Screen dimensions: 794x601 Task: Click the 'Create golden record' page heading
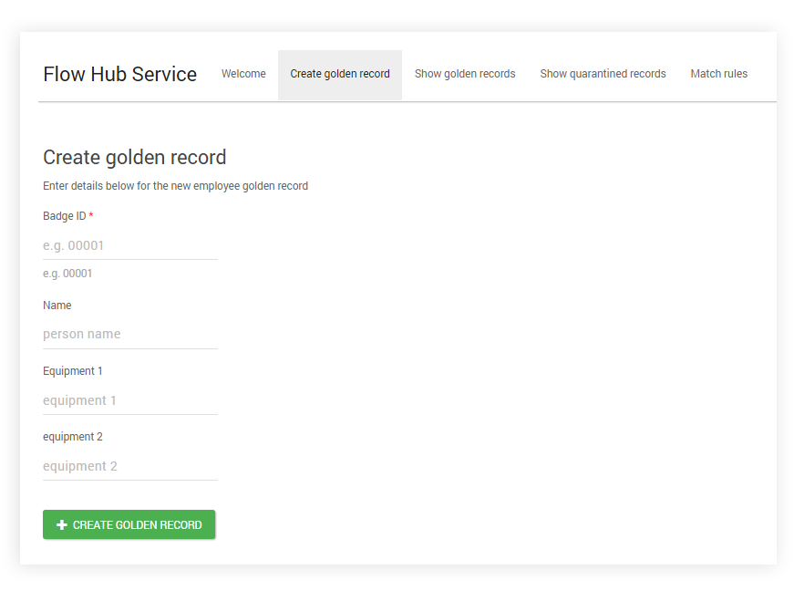pos(134,157)
